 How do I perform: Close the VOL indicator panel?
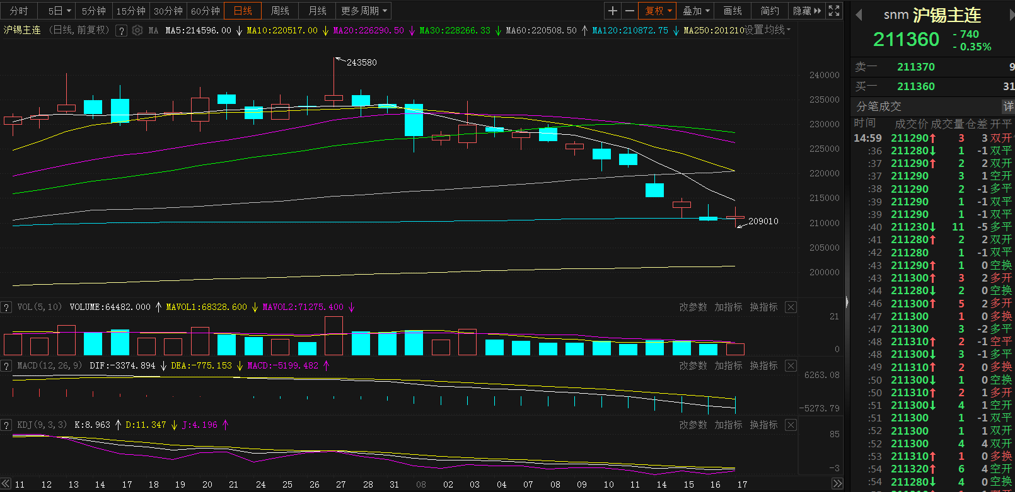tap(791, 307)
